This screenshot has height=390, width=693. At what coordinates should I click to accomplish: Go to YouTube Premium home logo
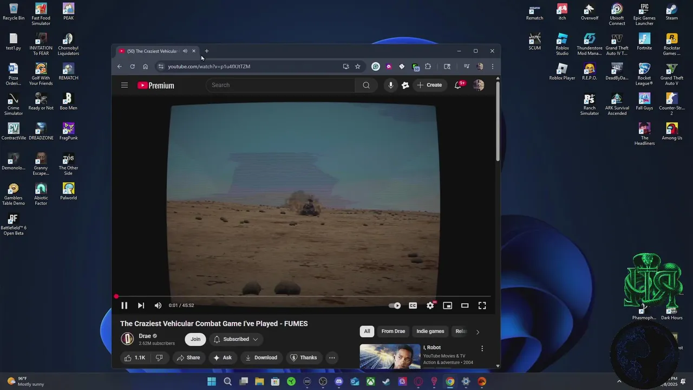click(156, 85)
